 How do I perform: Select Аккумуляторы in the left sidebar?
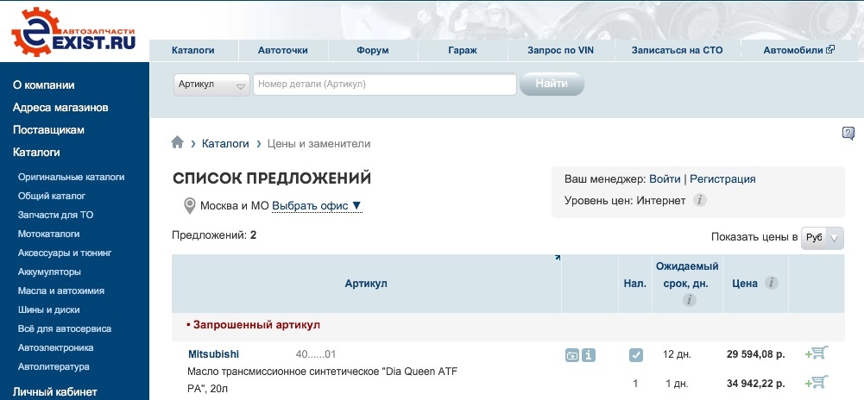click(x=49, y=272)
